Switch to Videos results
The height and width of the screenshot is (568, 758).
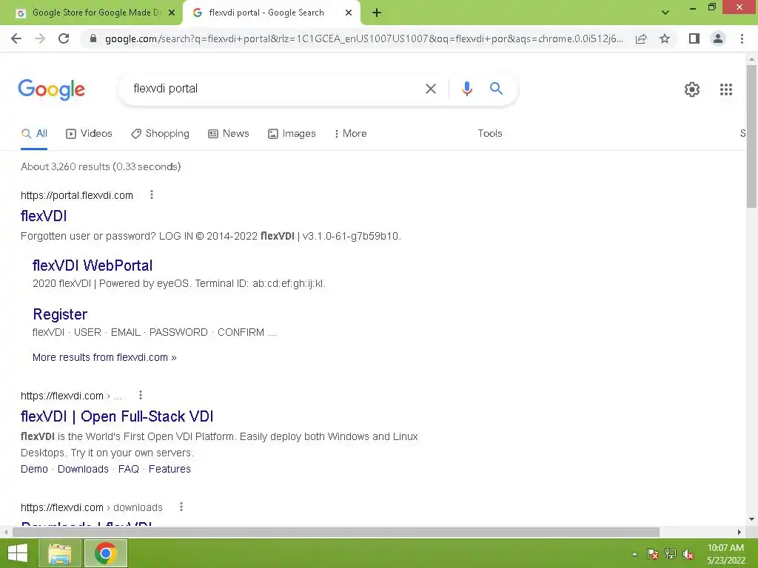click(x=89, y=134)
